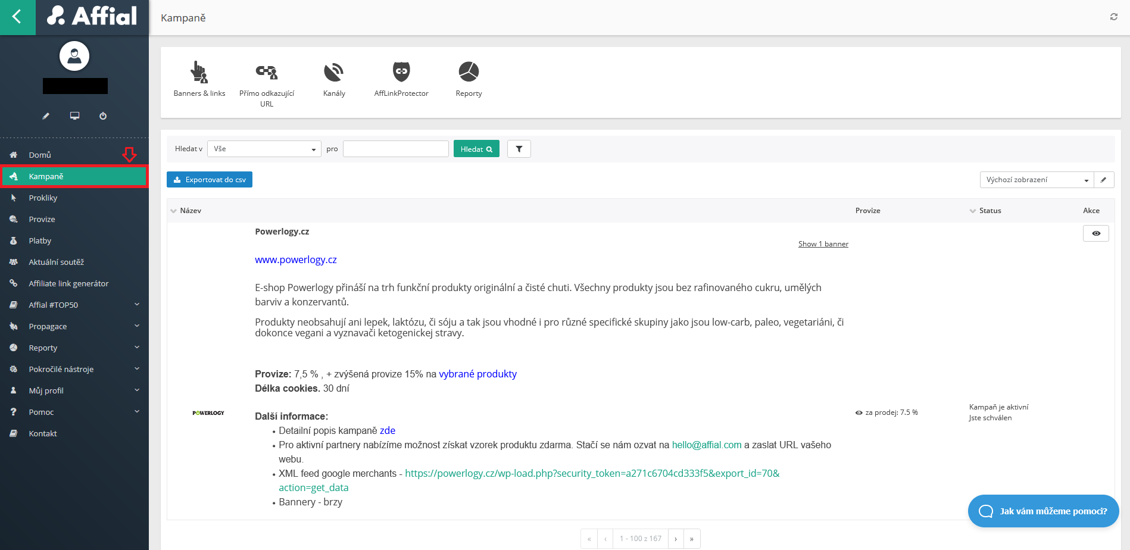
Task: Open the user avatar profile picture
Action: [x=74, y=56]
